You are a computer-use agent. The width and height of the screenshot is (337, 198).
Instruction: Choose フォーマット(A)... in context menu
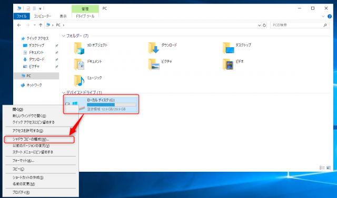pos(41,161)
